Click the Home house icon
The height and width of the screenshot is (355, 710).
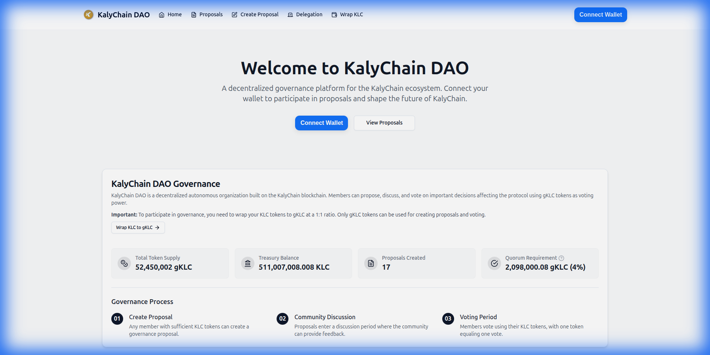[162, 15]
